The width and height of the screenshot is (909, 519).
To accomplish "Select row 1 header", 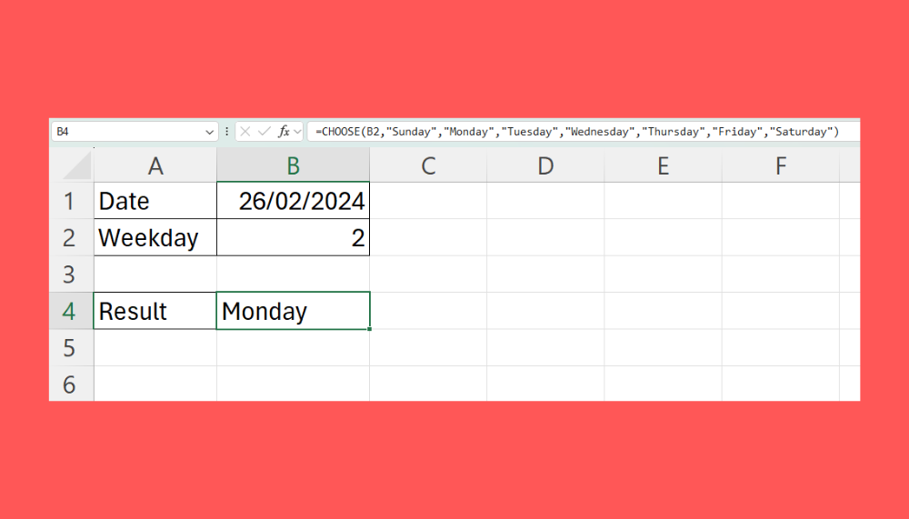I will point(71,201).
